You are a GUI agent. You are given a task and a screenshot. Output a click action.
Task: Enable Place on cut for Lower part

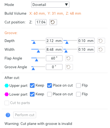pos(49,94)
